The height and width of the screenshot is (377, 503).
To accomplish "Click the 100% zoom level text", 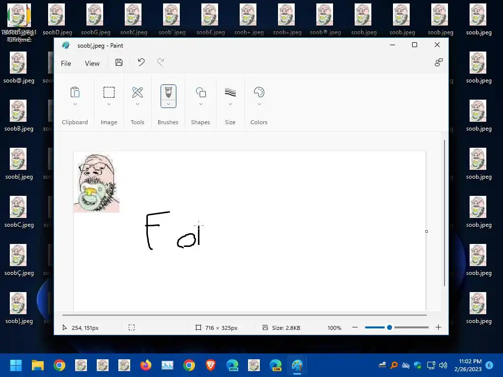I will point(334,327).
